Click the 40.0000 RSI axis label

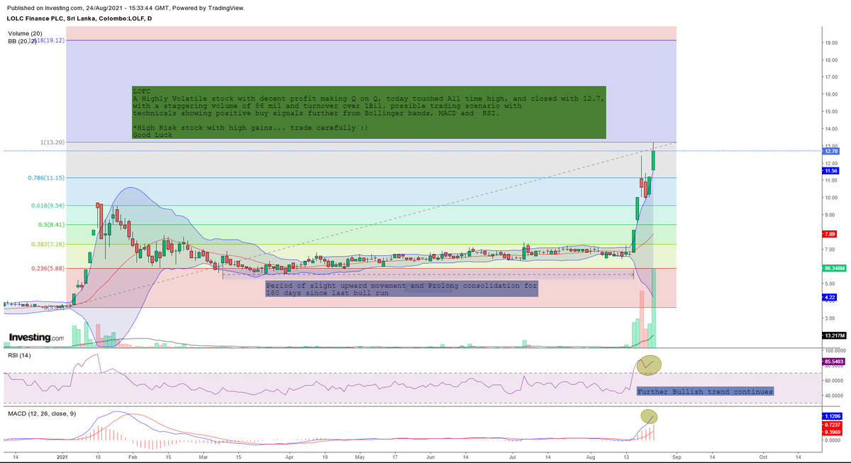(835, 396)
